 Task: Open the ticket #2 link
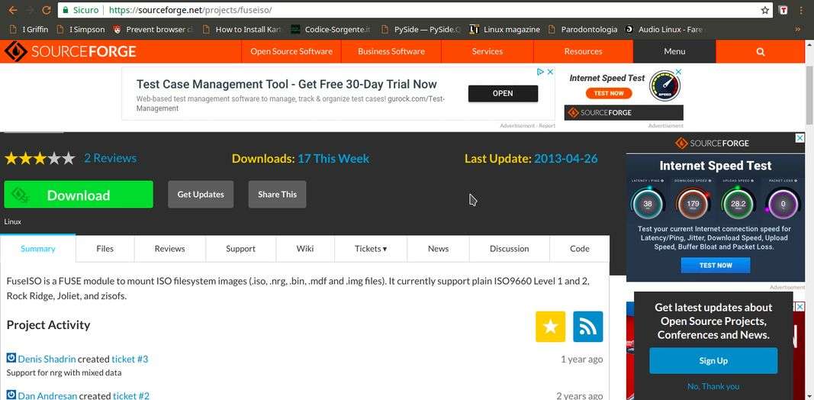(131, 396)
